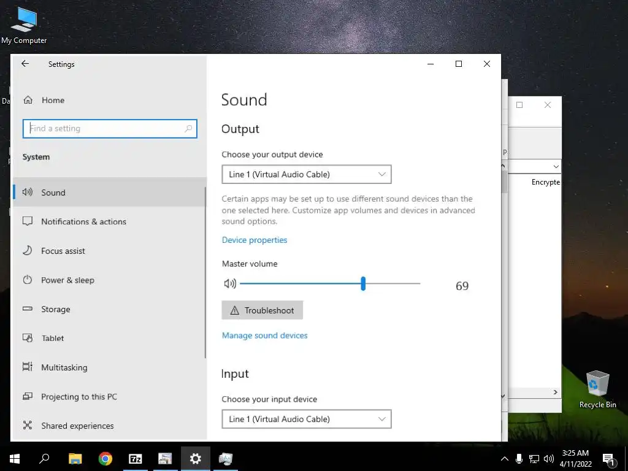The width and height of the screenshot is (628, 471).
Task: Click the Troubleshoot button
Action: 262,310
